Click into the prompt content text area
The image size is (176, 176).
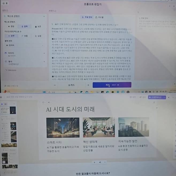coord(92,52)
